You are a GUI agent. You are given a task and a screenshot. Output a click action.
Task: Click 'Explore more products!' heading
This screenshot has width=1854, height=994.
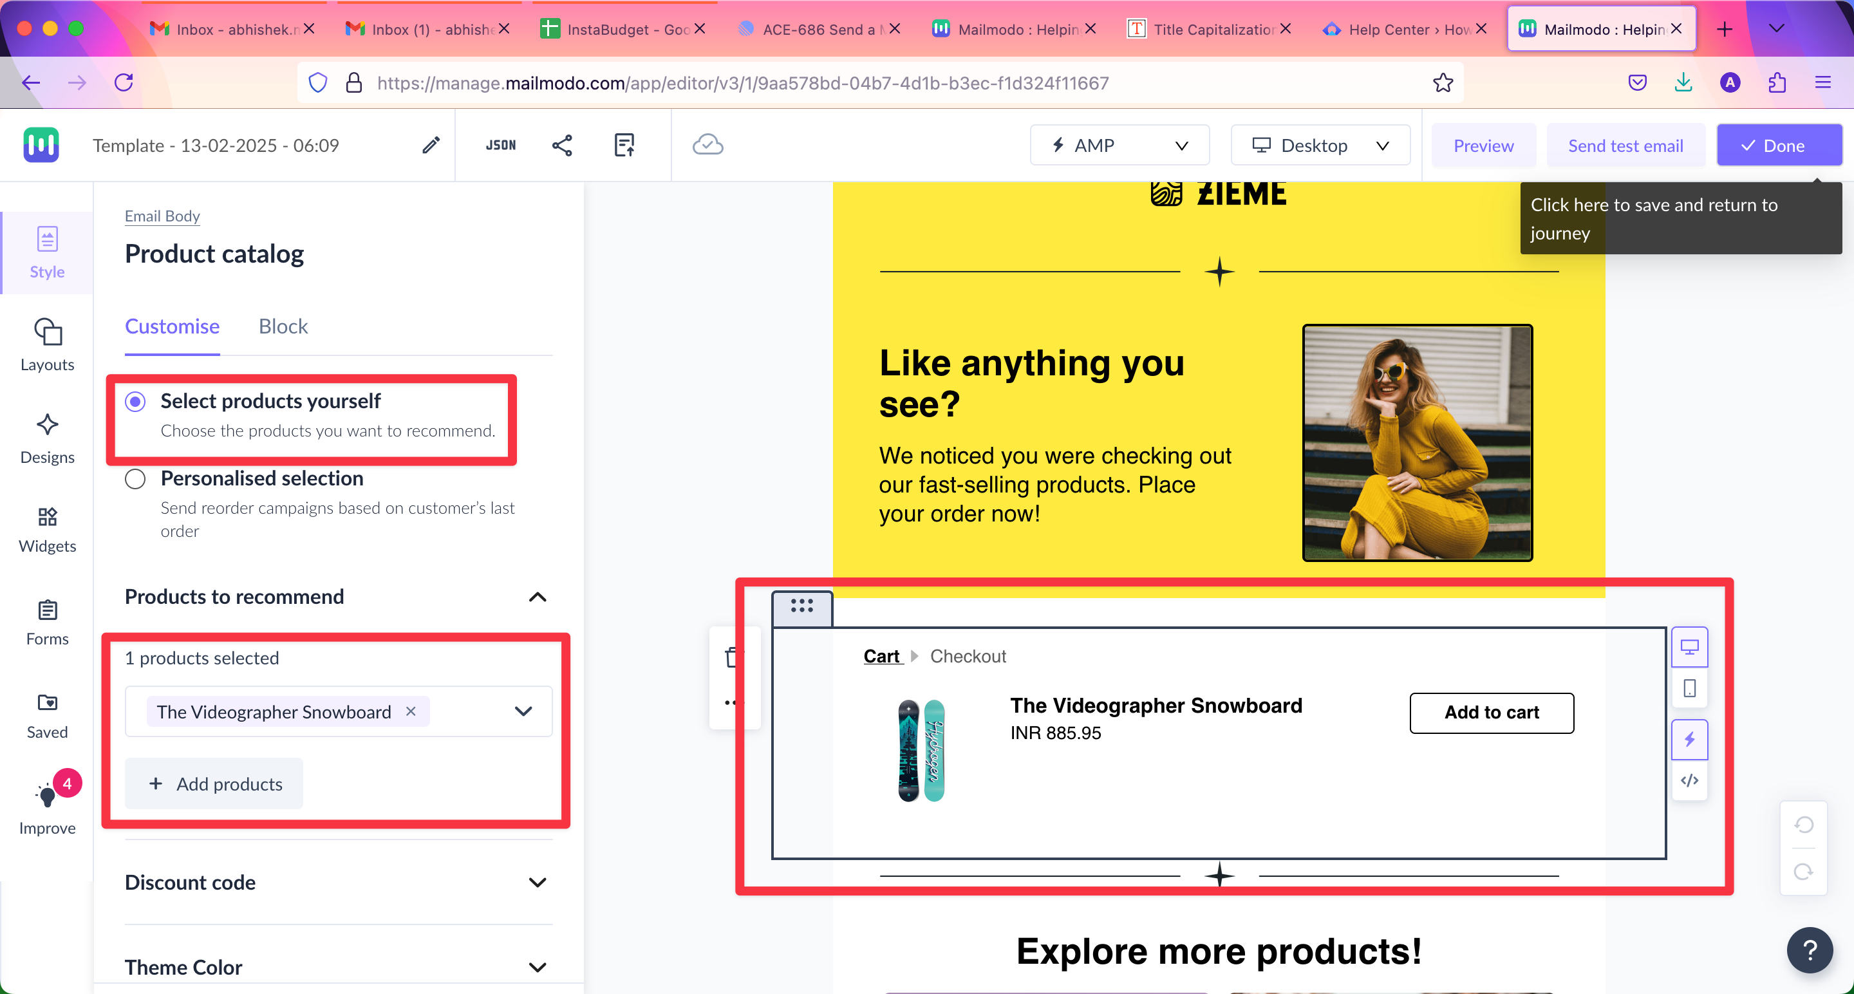point(1219,952)
